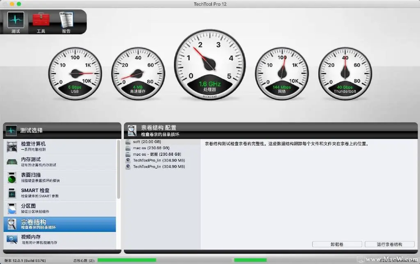Screen dimensions: 420x264
Task: Click second TechToolPro_lin disk image icon
Action: (x=128, y=167)
